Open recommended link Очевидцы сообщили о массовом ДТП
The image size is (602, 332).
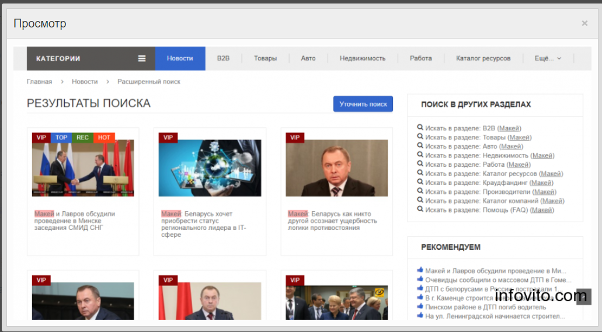click(x=498, y=280)
